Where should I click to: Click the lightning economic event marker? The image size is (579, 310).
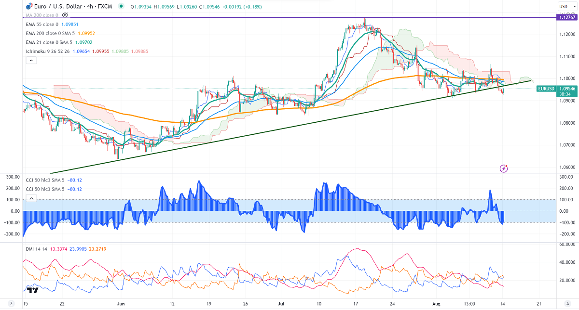click(x=504, y=168)
